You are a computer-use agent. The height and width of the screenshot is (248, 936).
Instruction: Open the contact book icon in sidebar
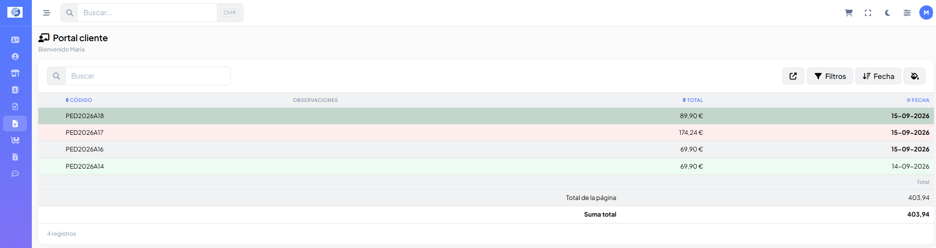pyautogui.click(x=15, y=90)
